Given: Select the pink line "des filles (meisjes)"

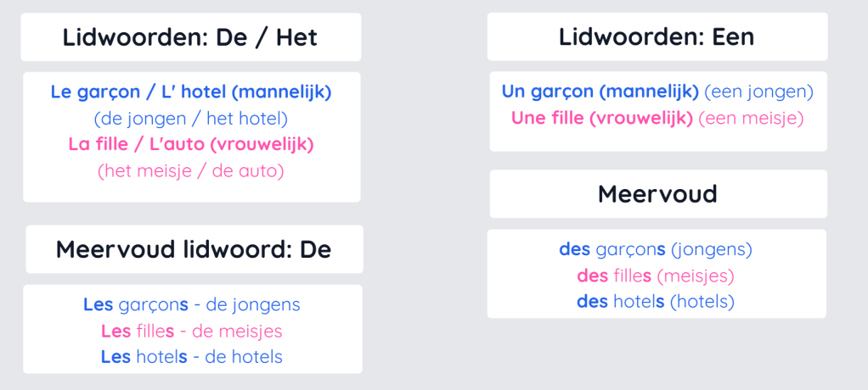Looking at the screenshot, I should point(656,276).
